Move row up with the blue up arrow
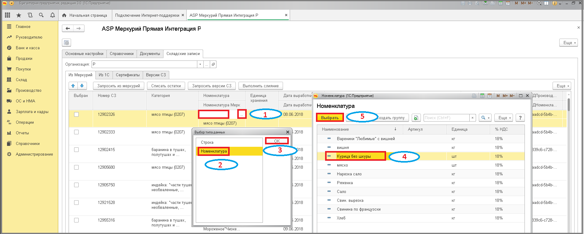 point(73,86)
